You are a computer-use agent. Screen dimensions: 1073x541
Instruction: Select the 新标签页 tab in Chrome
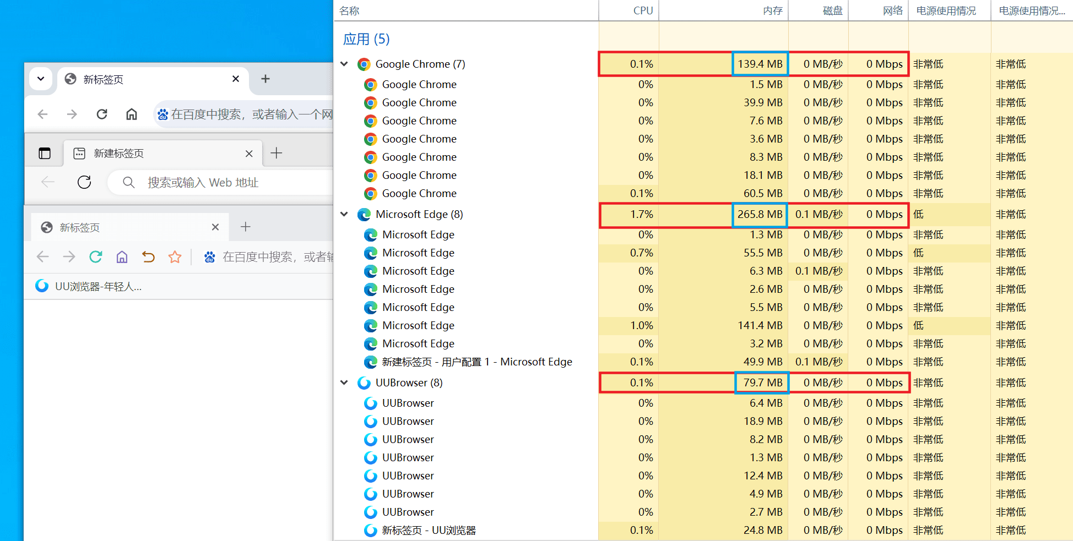coord(153,79)
